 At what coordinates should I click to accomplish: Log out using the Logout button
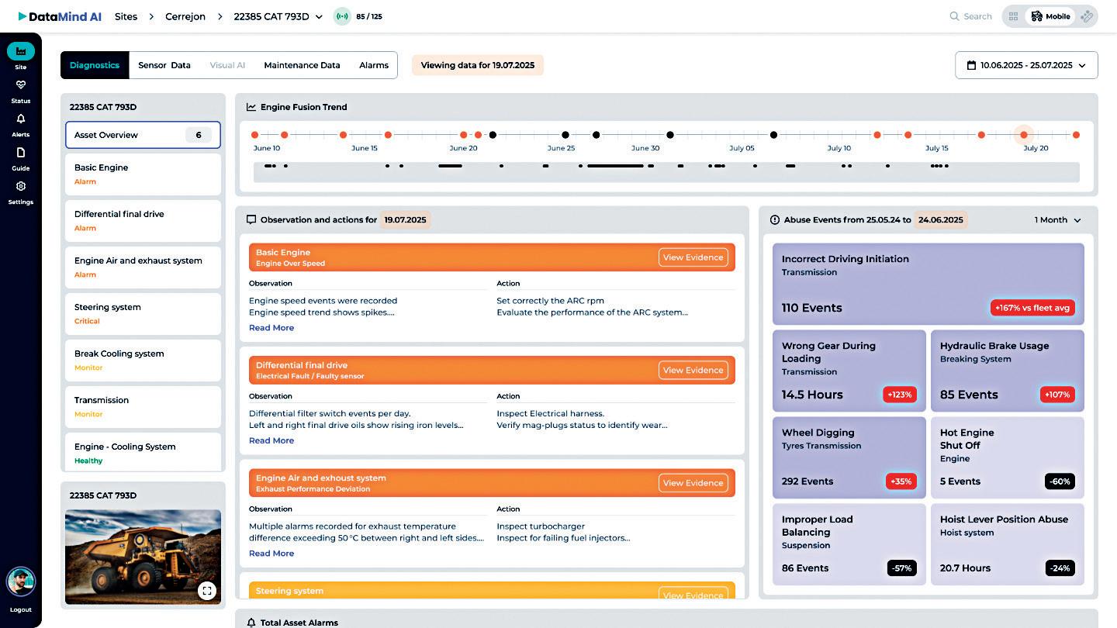coord(21,609)
